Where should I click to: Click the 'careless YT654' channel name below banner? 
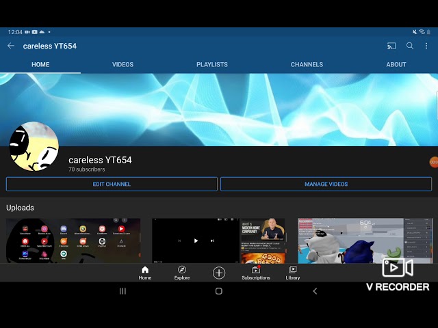pos(100,160)
